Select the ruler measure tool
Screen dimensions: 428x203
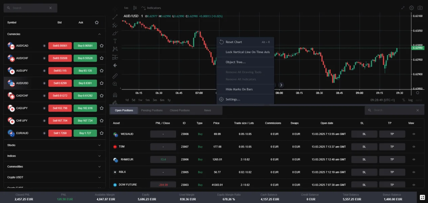(115, 76)
